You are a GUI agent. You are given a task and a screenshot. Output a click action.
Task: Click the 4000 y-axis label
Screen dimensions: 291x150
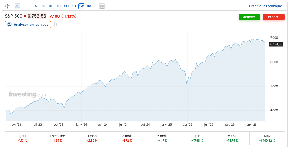tap(274, 110)
